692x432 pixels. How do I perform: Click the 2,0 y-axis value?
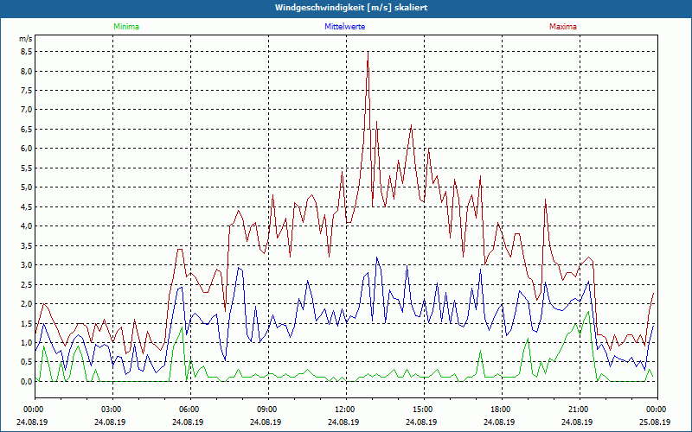point(27,304)
